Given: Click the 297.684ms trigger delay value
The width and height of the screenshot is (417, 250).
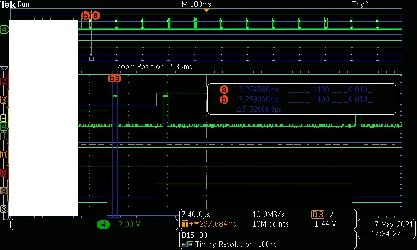Looking at the screenshot, I should (x=217, y=224).
